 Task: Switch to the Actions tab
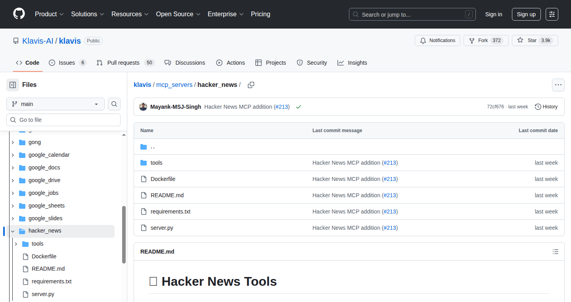point(230,63)
